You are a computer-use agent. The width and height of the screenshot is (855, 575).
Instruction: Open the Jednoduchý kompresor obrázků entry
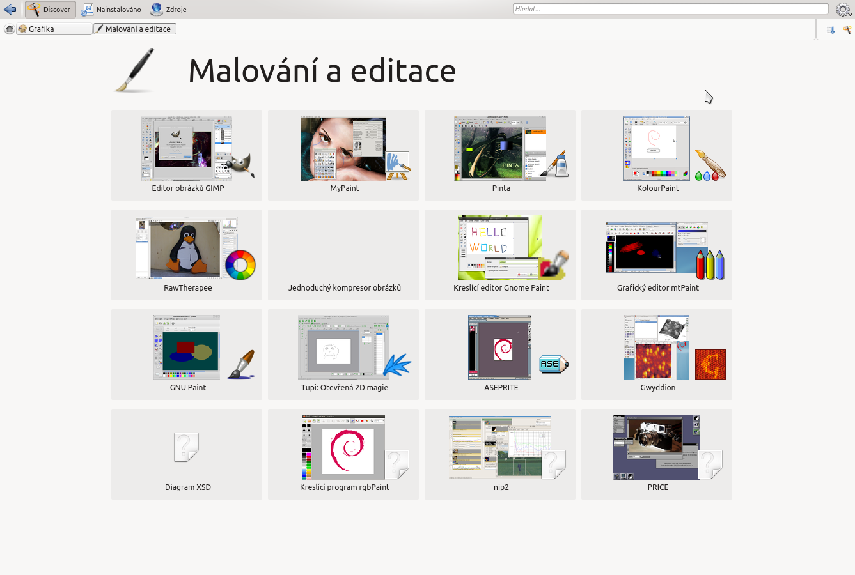tap(343, 255)
